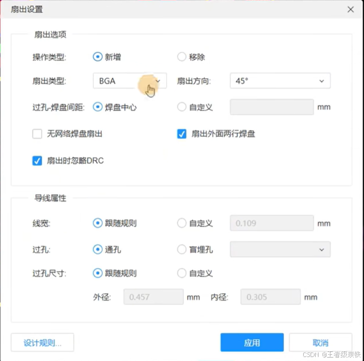Select 自定义 for 线宽
The width and height of the screenshot is (364, 361).
(x=181, y=223)
